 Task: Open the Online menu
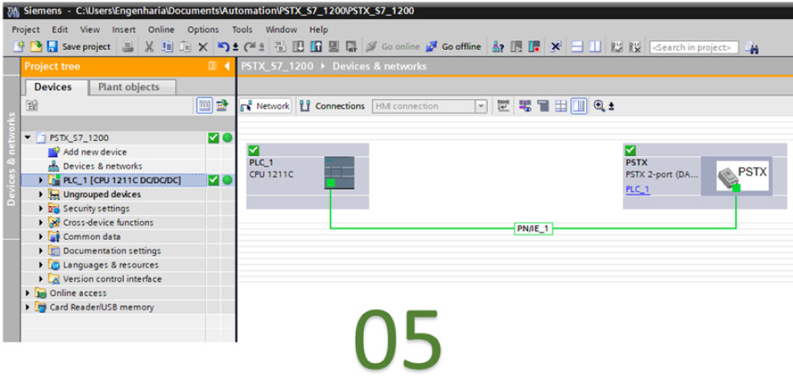pos(161,29)
